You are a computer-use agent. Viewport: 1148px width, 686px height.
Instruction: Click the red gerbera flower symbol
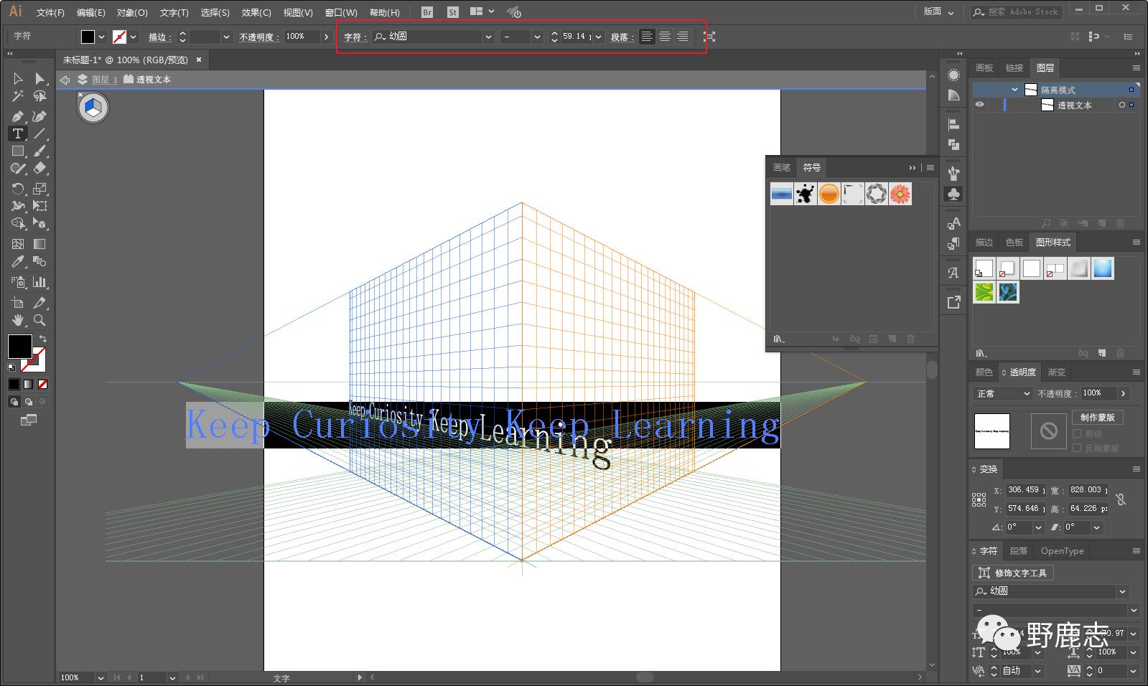tap(900, 194)
